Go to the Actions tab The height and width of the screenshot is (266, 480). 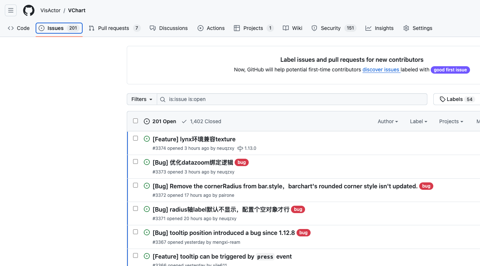pos(211,28)
